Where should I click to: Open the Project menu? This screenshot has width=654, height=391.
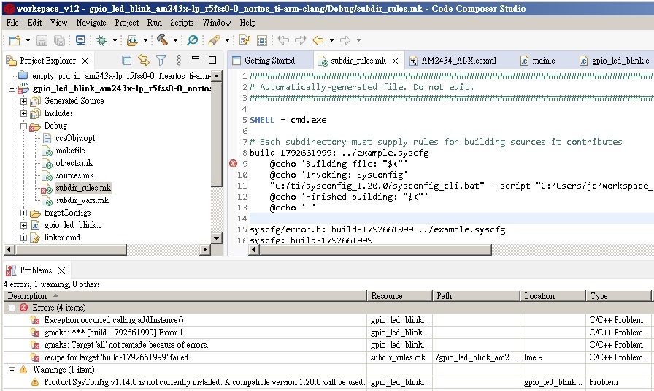pyautogui.click(x=127, y=23)
